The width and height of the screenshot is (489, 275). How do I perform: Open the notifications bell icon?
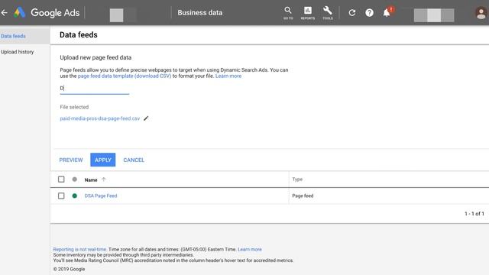[387, 12]
